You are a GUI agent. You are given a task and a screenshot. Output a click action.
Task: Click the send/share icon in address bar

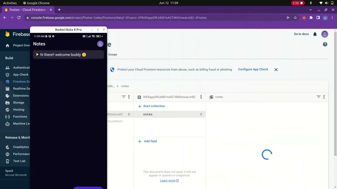click(x=288, y=18)
